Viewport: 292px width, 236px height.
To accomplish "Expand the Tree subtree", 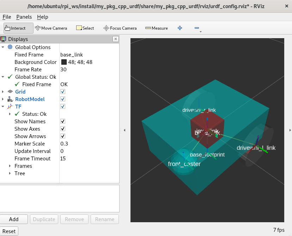I will point(10,173).
